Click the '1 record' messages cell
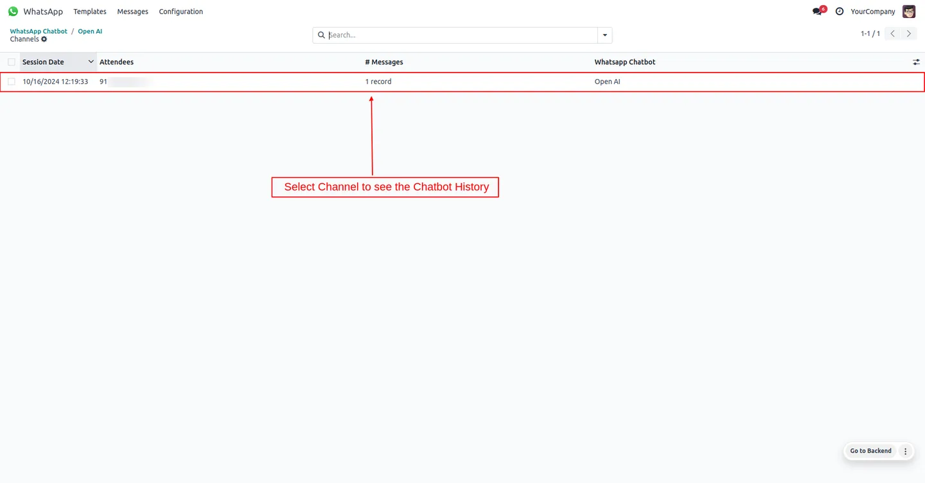 point(378,82)
